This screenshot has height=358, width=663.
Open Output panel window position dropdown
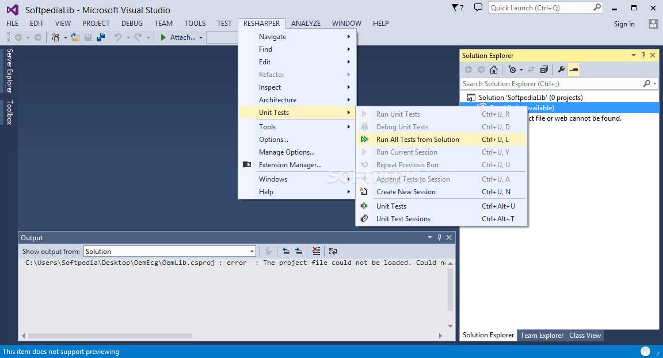[x=429, y=238]
